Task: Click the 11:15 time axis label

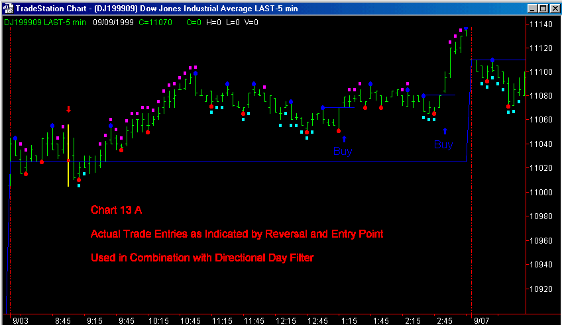Action: coord(222,321)
